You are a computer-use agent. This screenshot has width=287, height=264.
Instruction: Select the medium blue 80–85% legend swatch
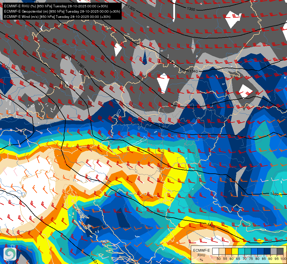pyautogui.click(x=261, y=251)
